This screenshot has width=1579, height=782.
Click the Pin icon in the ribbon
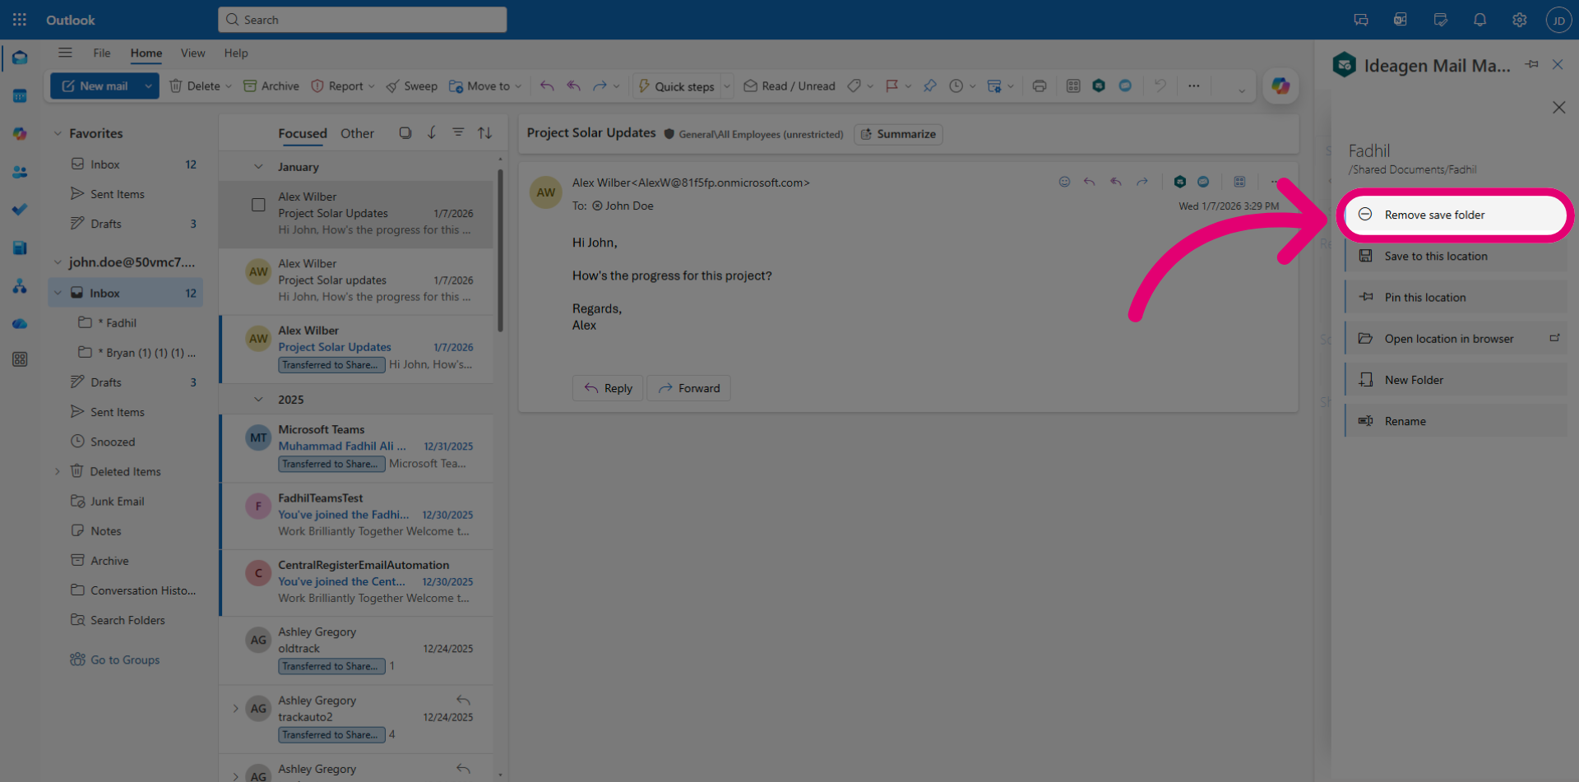[929, 86]
